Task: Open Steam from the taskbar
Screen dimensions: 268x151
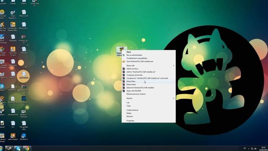Action: pos(9,148)
